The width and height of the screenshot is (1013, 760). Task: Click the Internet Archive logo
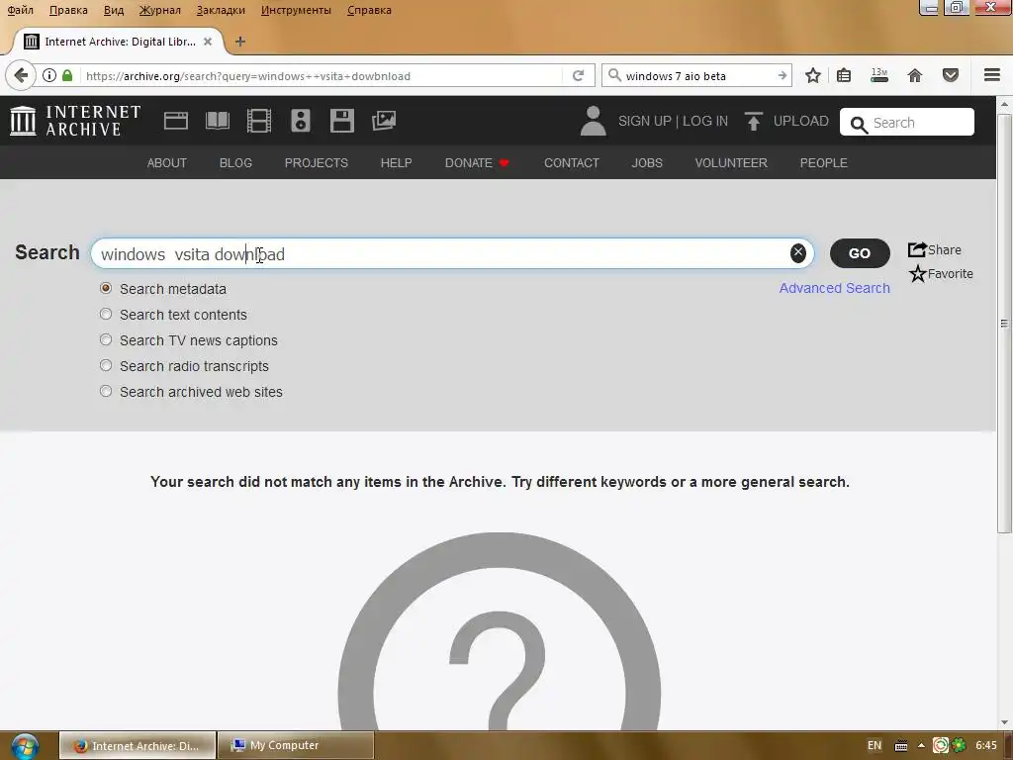point(75,121)
